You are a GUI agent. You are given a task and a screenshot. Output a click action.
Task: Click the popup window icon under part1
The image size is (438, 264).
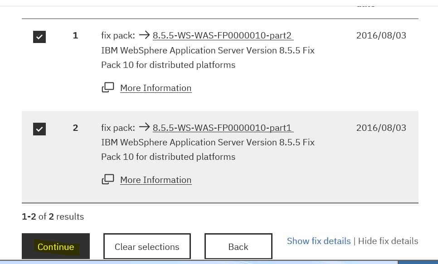pyautogui.click(x=108, y=179)
